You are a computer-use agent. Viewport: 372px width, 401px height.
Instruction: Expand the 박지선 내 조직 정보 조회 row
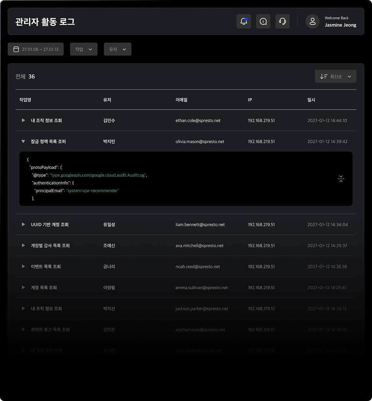(x=23, y=308)
